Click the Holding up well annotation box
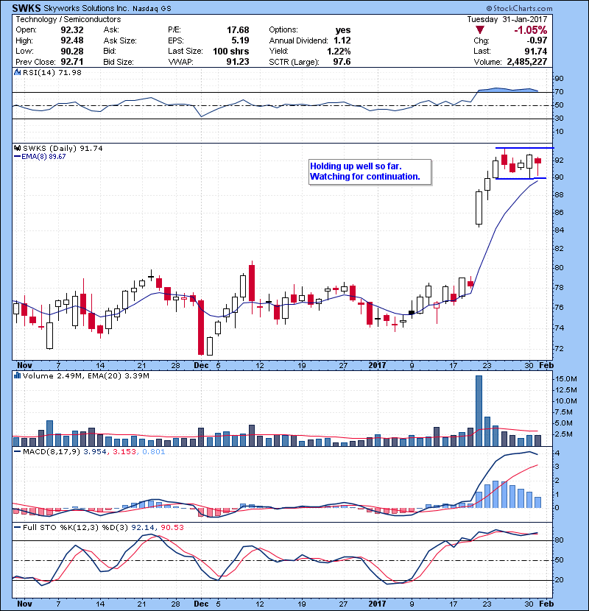 (370, 172)
